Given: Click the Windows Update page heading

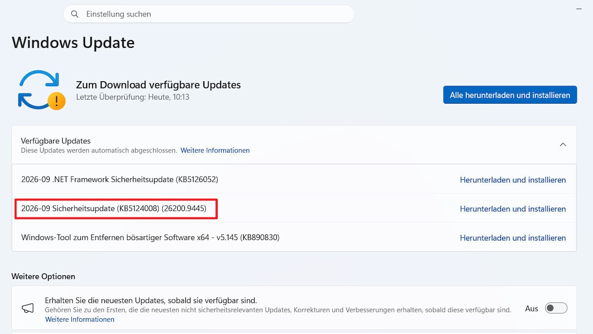Looking at the screenshot, I should click(x=73, y=43).
